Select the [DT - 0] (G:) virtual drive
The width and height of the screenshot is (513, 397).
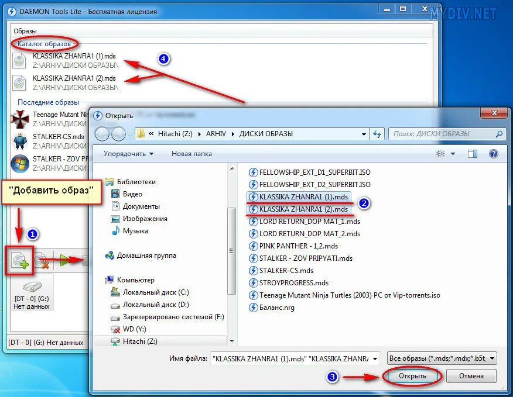32,294
